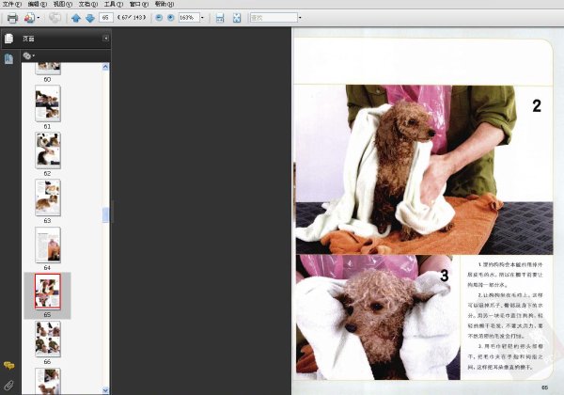The image size is (564, 395).
Task: Click the Chinese instructions text block
Action: pos(505,316)
